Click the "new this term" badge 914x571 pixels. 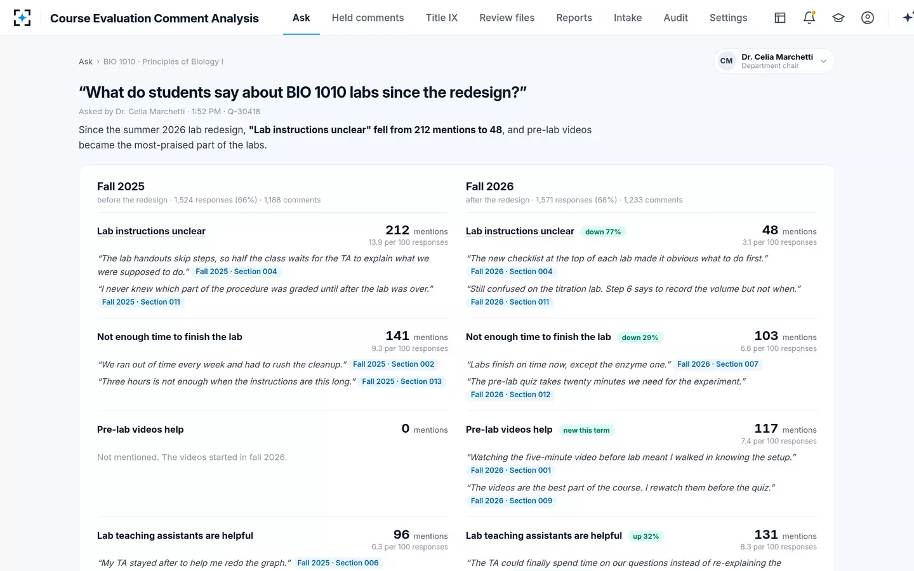(x=586, y=430)
